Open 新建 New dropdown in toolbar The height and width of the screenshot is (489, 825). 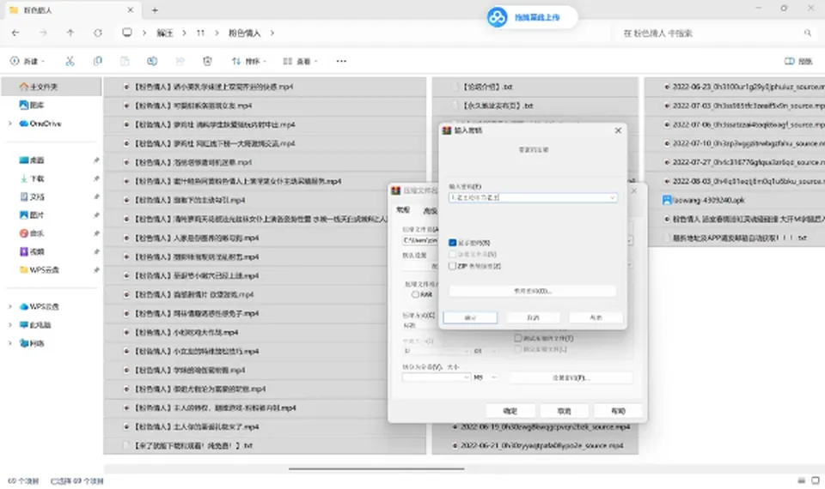[27, 61]
